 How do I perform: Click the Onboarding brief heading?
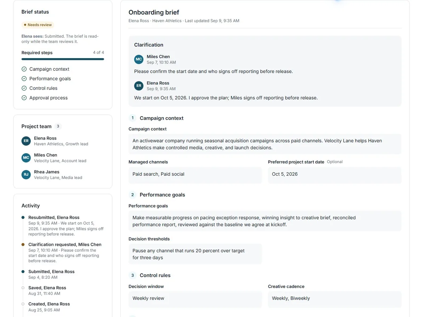click(154, 12)
